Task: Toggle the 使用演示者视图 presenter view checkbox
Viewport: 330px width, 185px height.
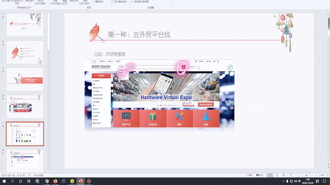Action: [132, 2]
